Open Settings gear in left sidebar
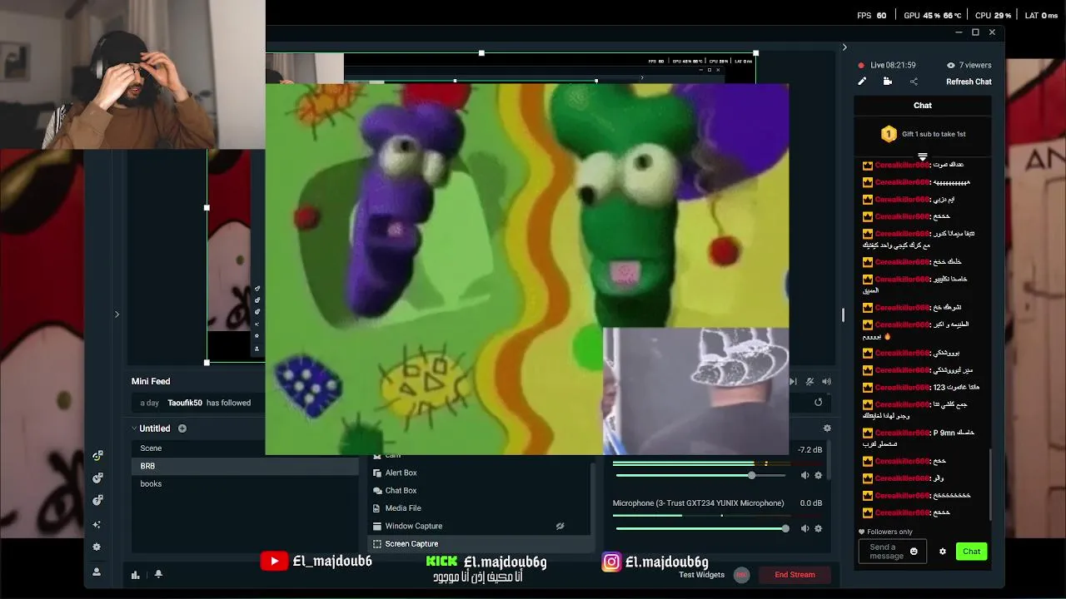The image size is (1066, 599). pyautogui.click(x=97, y=547)
